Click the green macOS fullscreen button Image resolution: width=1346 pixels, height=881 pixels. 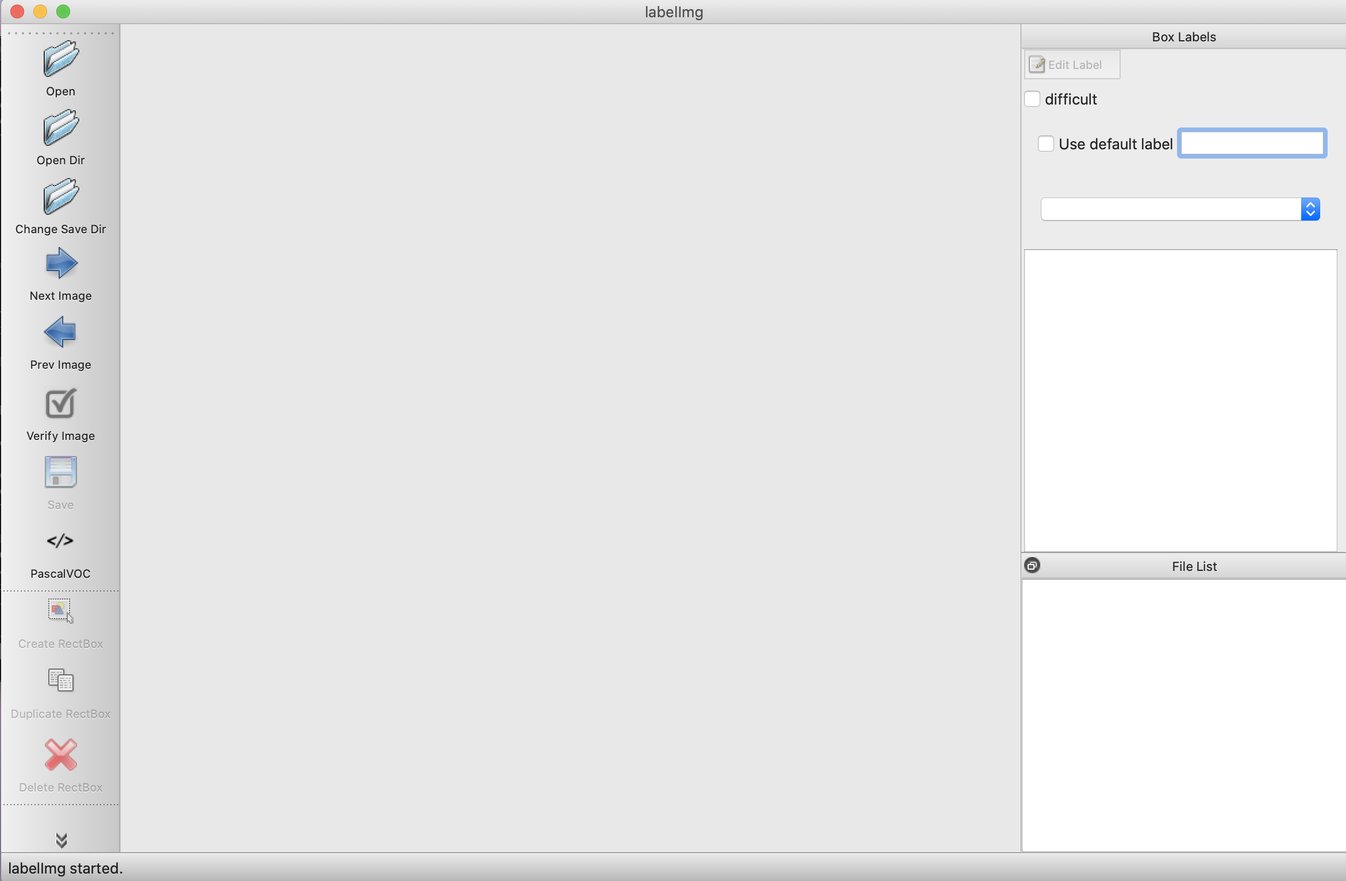63,11
